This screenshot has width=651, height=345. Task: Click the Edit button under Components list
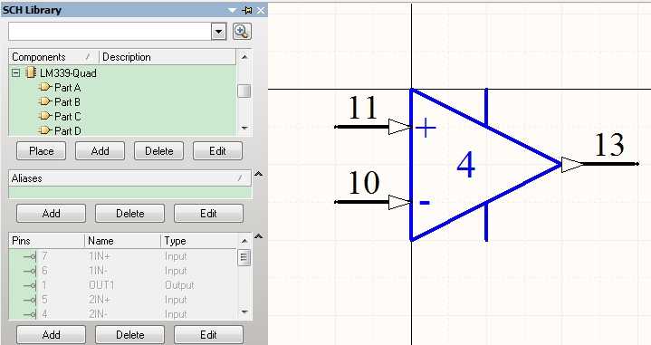pyautogui.click(x=217, y=151)
